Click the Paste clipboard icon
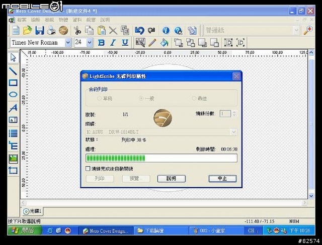Screen dimensions: 322x245 tap(101, 30)
